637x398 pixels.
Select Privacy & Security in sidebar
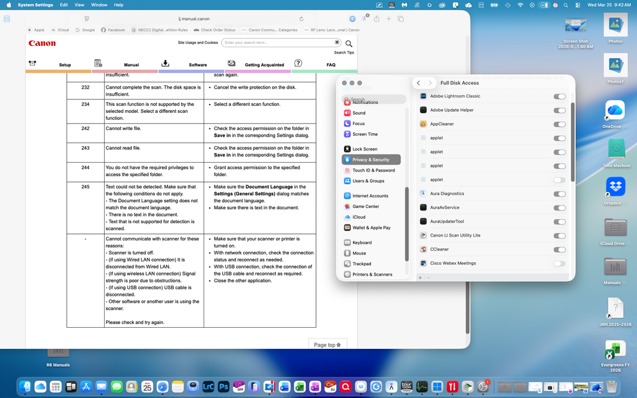point(371,159)
